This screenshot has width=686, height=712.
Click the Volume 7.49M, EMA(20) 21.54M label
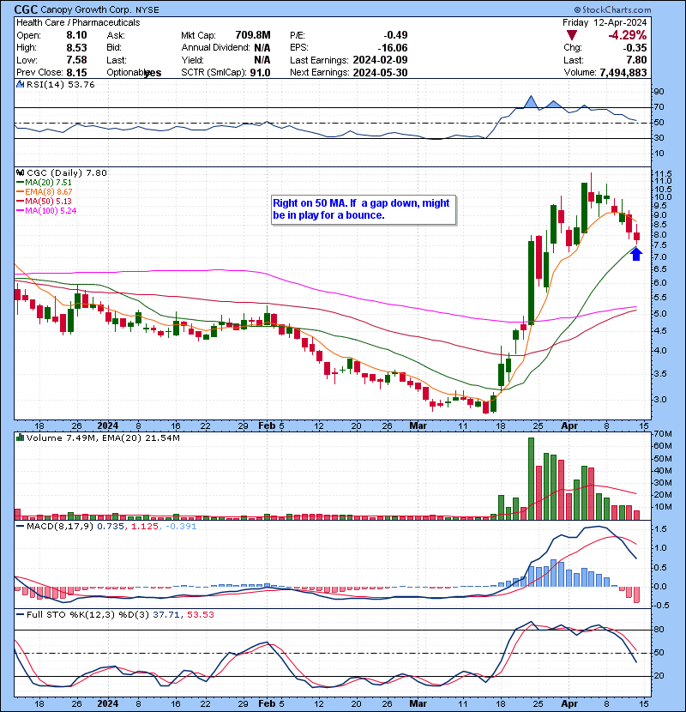coord(103,437)
